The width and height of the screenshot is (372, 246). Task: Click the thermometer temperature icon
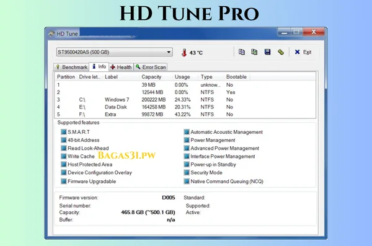tap(184, 53)
